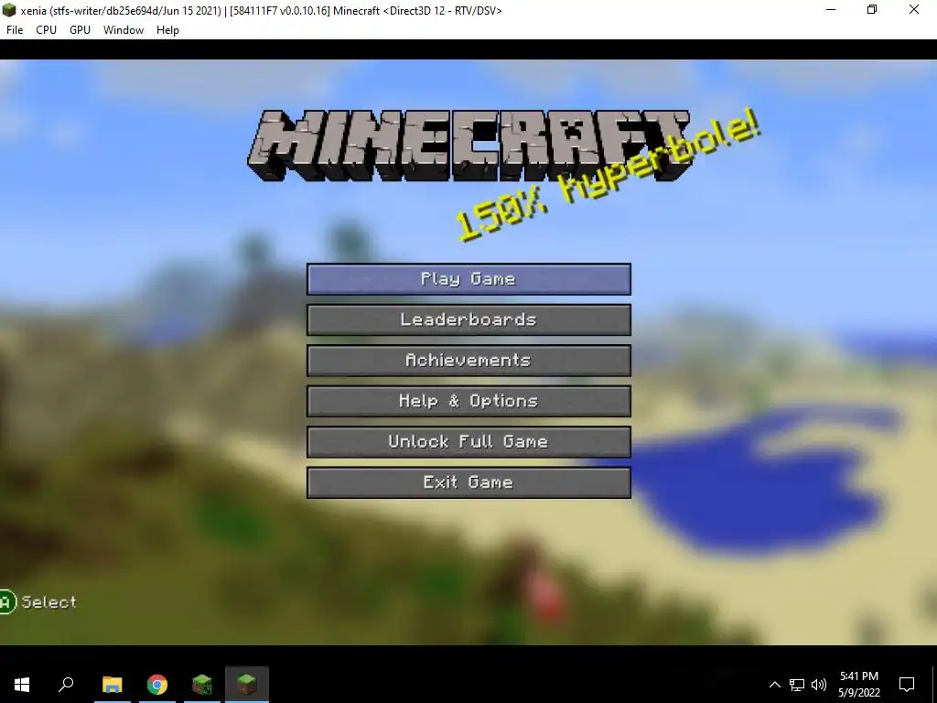Image resolution: width=937 pixels, height=703 pixels.
Task: Select the active xenia taskbar icon
Action: [x=247, y=685]
